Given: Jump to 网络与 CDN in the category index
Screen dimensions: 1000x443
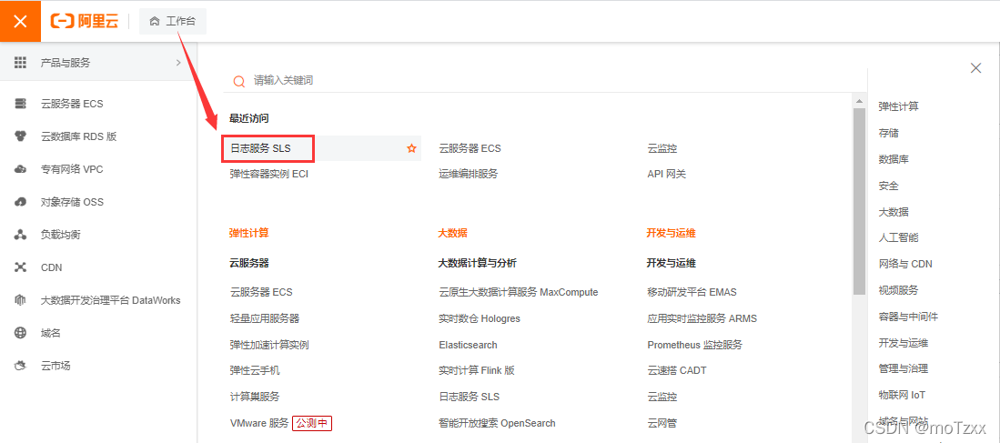Looking at the screenshot, I should (x=905, y=264).
